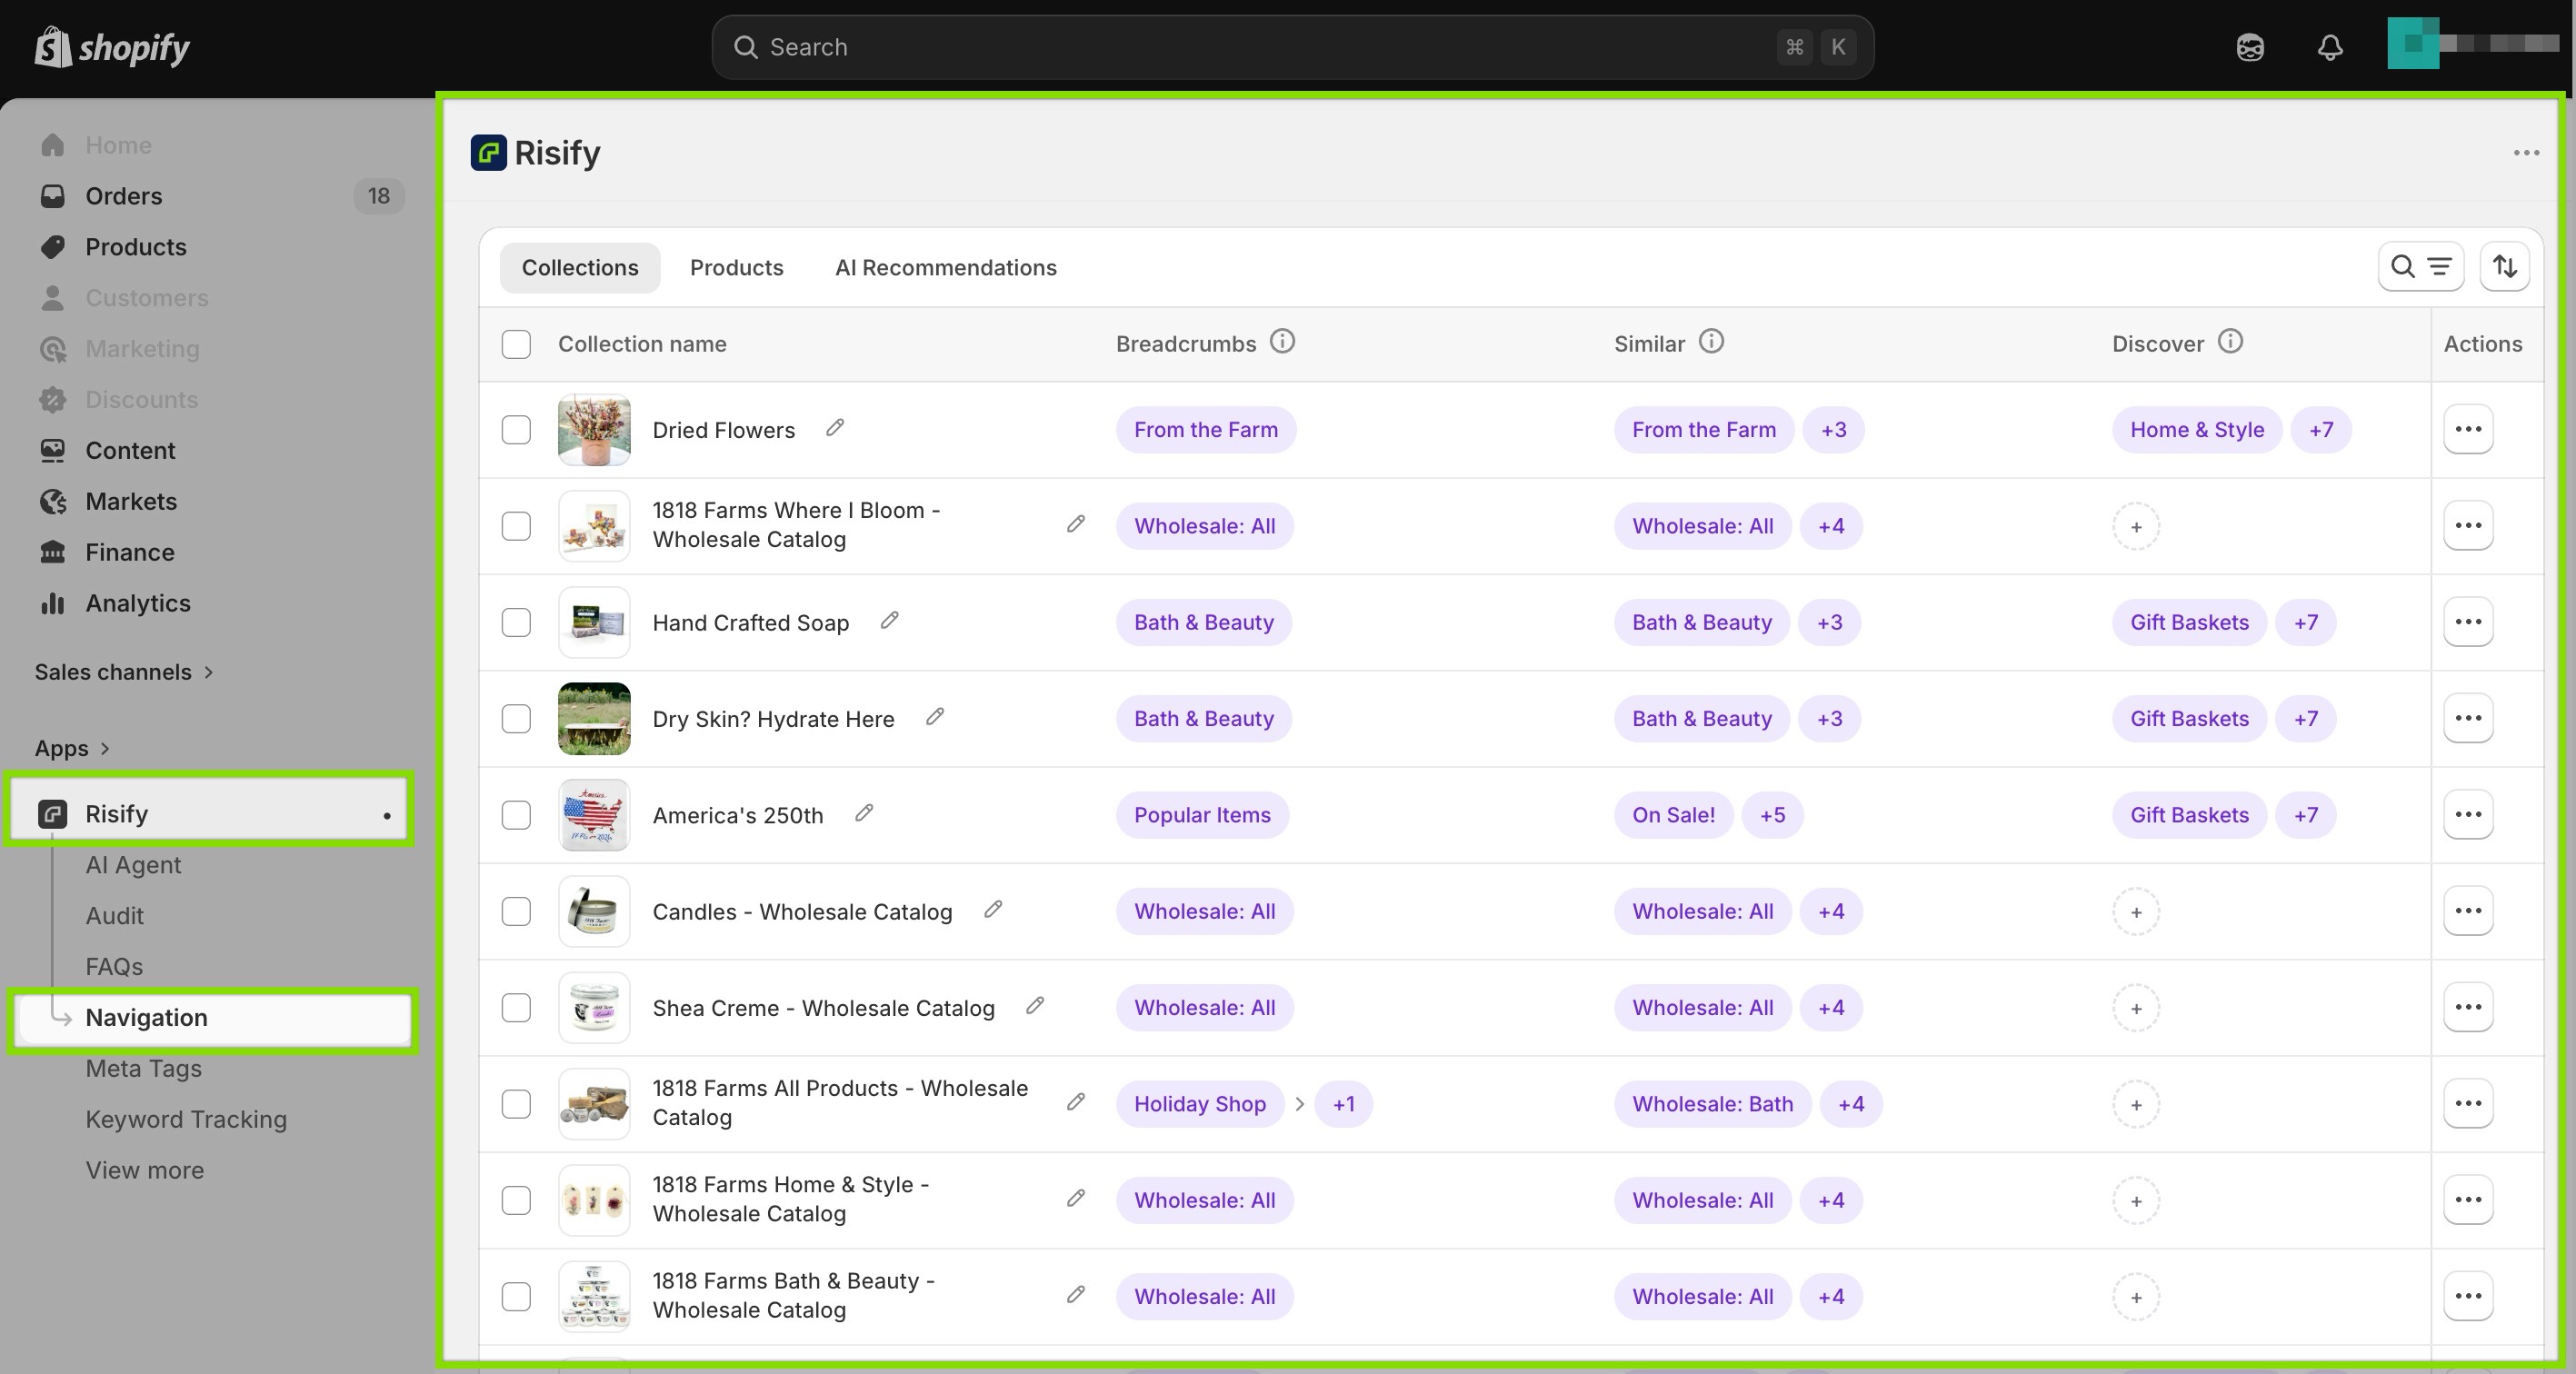Switch to AI Recommendations tab

tap(946, 268)
